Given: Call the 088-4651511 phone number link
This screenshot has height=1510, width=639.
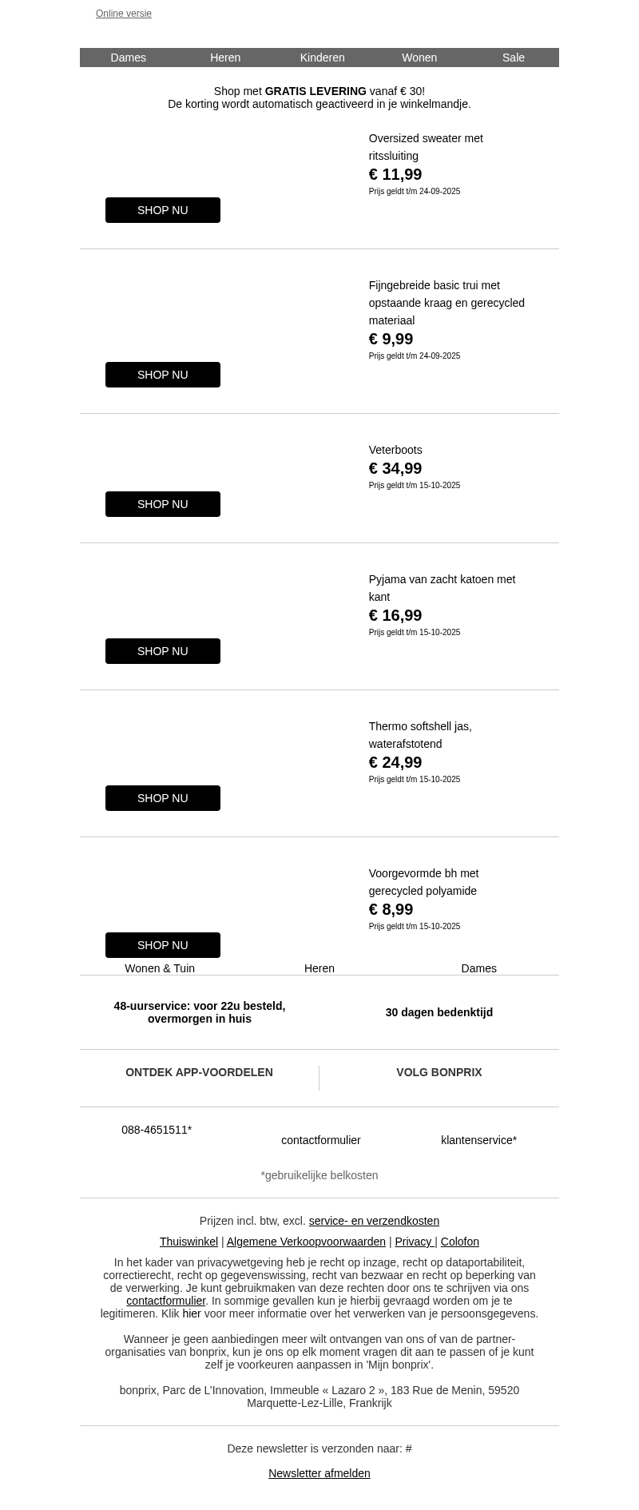Looking at the screenshot, I should coord(157,1130).
